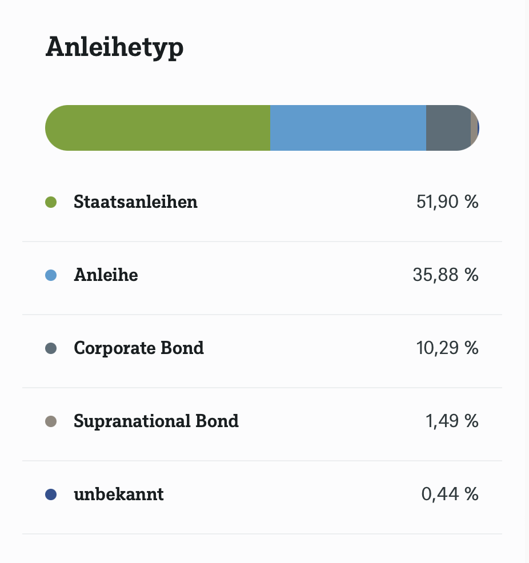Click the 35,88 % value
The height and width of the screenshot is (563, 529).
pyautogui.click(x=446, y=275)
